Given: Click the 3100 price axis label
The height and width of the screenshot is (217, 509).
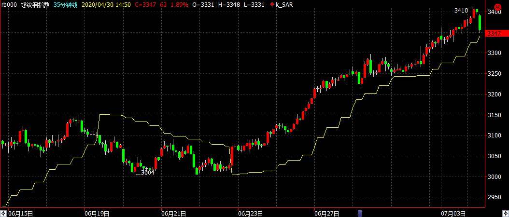Looking at the screenshot, I should point(495,135).
